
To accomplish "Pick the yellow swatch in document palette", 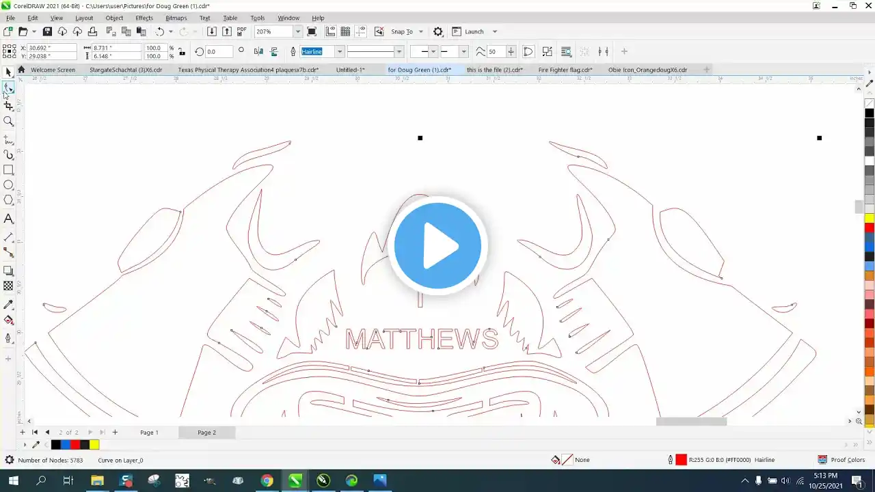I will pos(94,445).
